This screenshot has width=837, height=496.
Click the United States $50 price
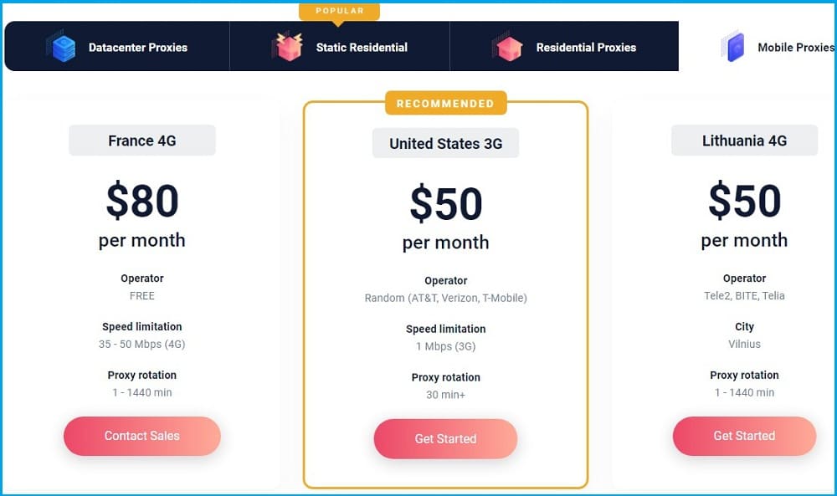point(446,202)
